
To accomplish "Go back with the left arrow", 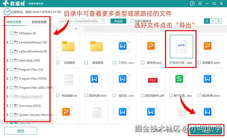I will pos(58,29).
